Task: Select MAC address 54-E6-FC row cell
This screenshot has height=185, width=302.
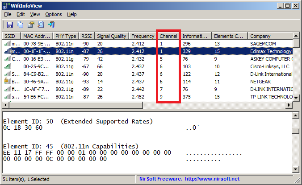Action: pos(37,97)
